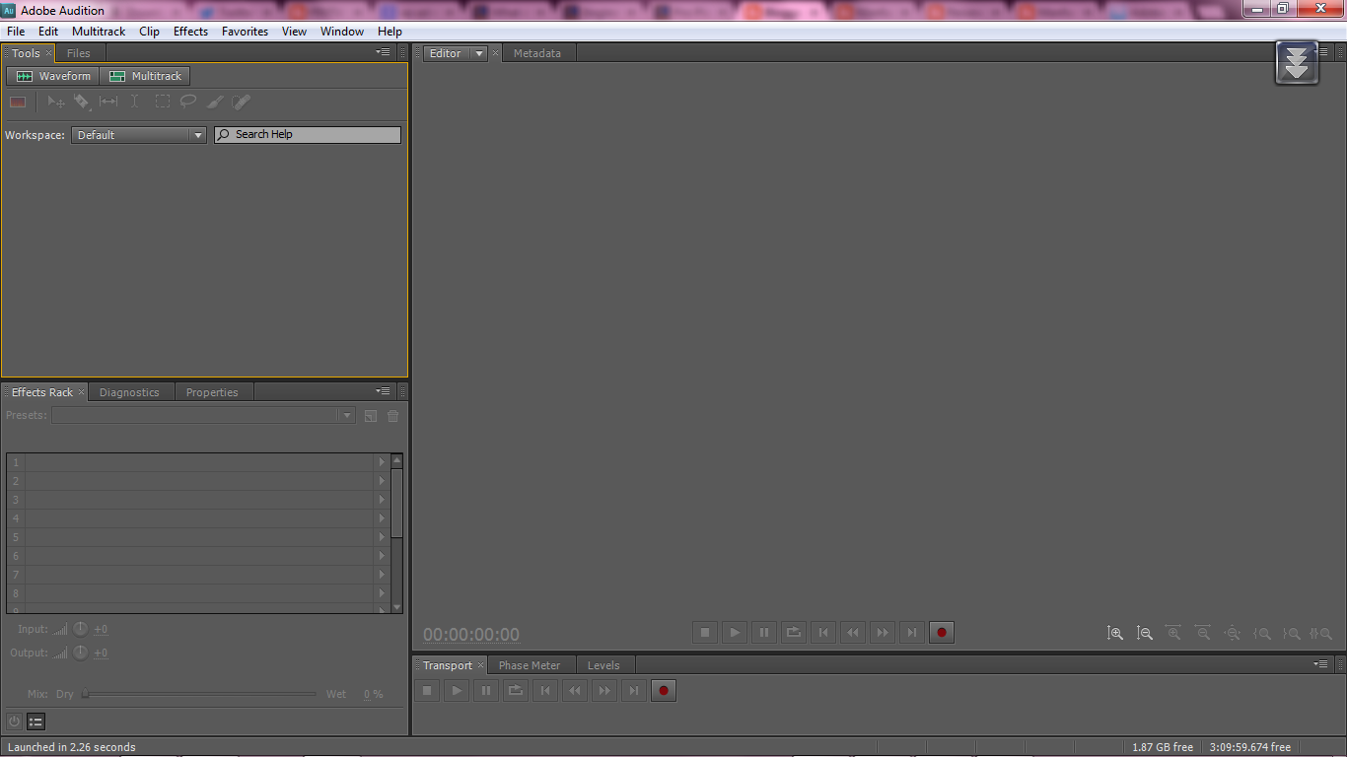Click the Zoom Out Amplitude icon
The width and height of the screenshot is (1347, 757).
(x=1145, y=633)
